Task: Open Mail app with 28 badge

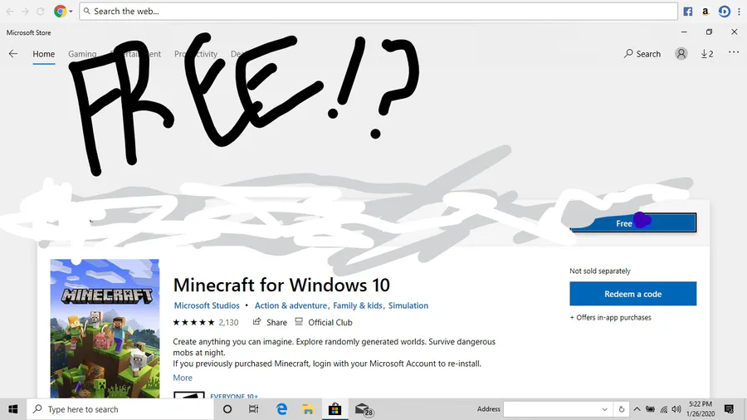Action: pos(364,409)
